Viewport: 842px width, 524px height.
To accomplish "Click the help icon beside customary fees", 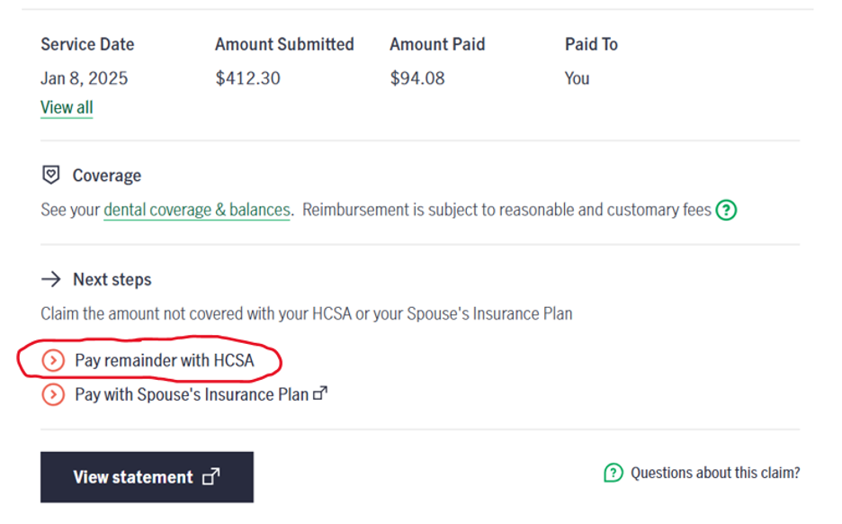I will (726, 211).
